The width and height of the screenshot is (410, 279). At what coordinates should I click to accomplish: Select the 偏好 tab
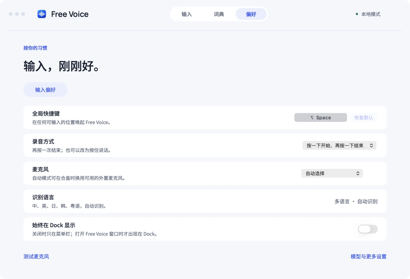251,14
